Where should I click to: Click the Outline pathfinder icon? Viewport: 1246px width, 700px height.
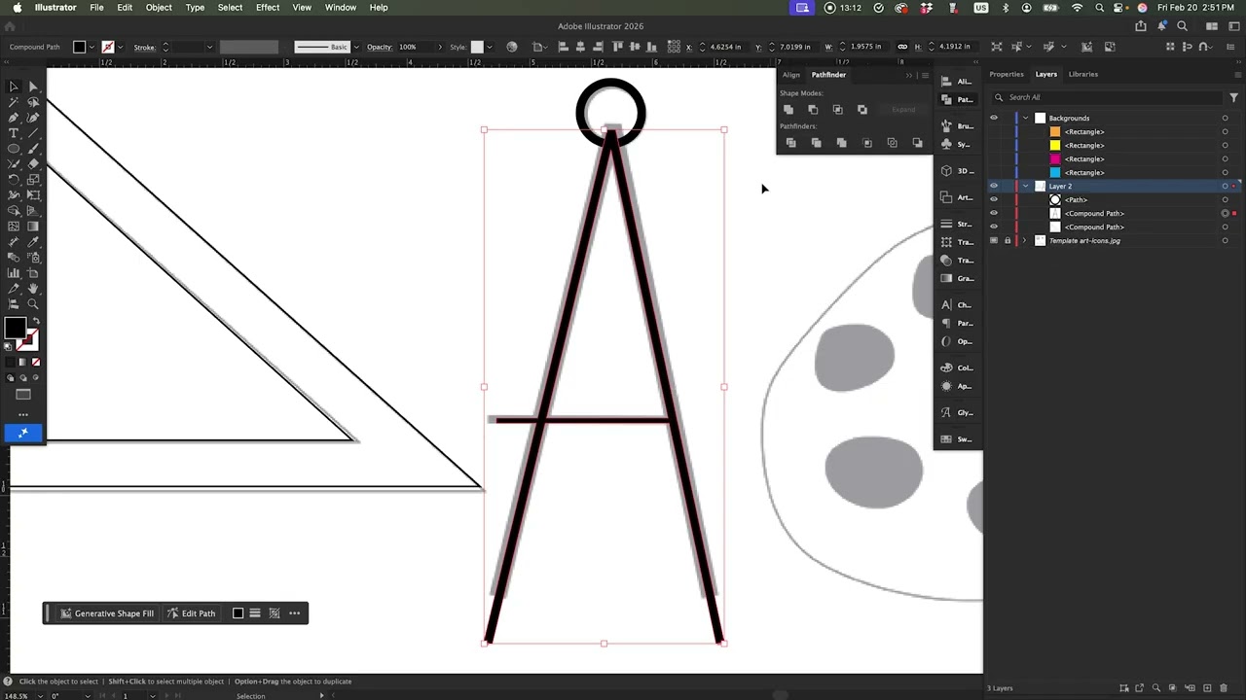click(x=892, y=143)
